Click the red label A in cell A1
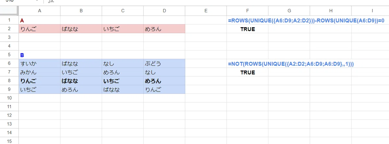The image size is (389, 144). (22, 20)
